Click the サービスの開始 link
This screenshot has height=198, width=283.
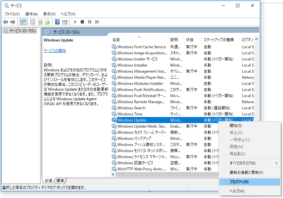(x=55, y=51)
